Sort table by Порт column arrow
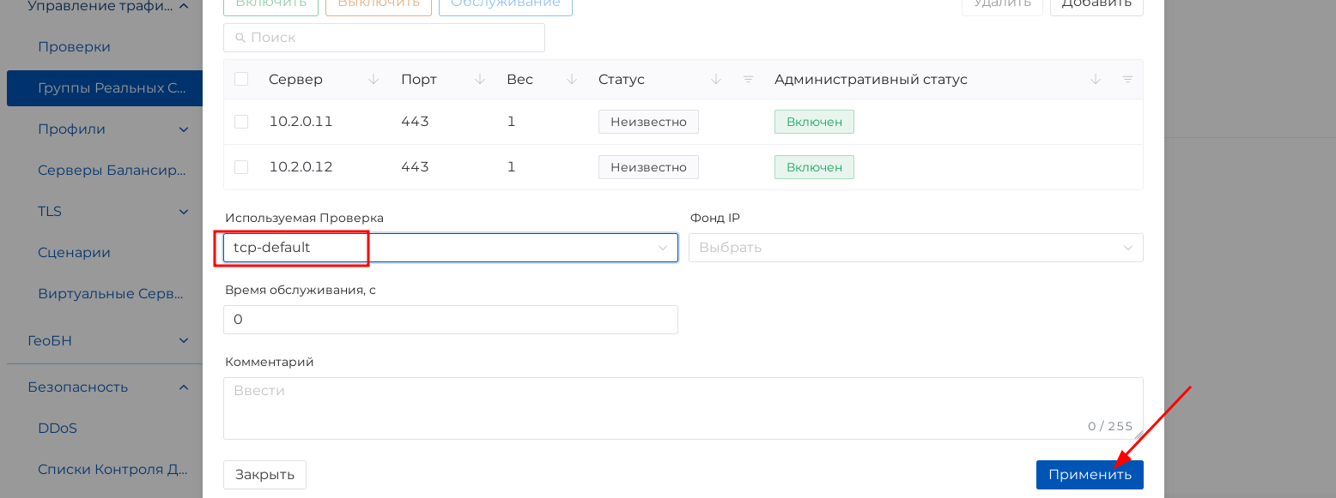 [480, 80]
